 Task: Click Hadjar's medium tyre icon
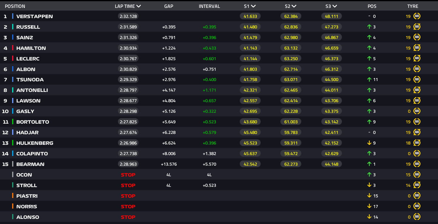coord(417,132)
